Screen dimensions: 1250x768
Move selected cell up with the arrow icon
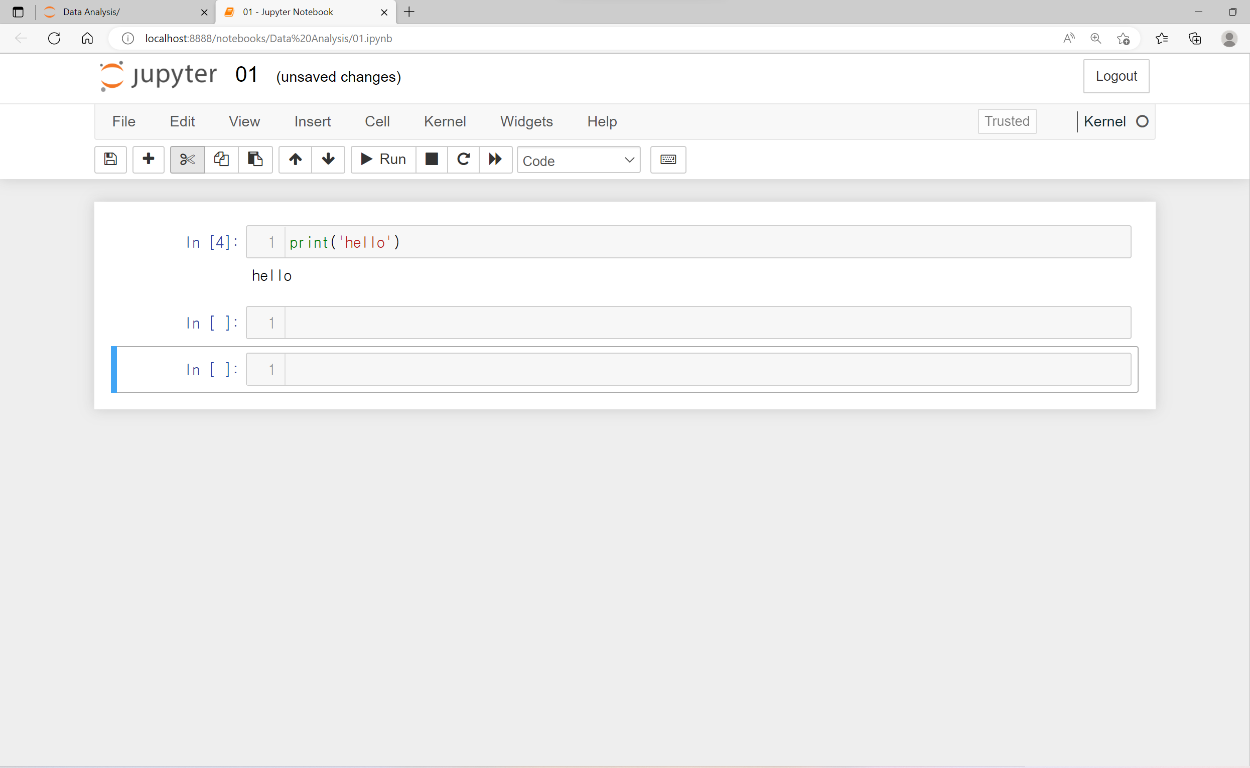(x=295, y=160)
